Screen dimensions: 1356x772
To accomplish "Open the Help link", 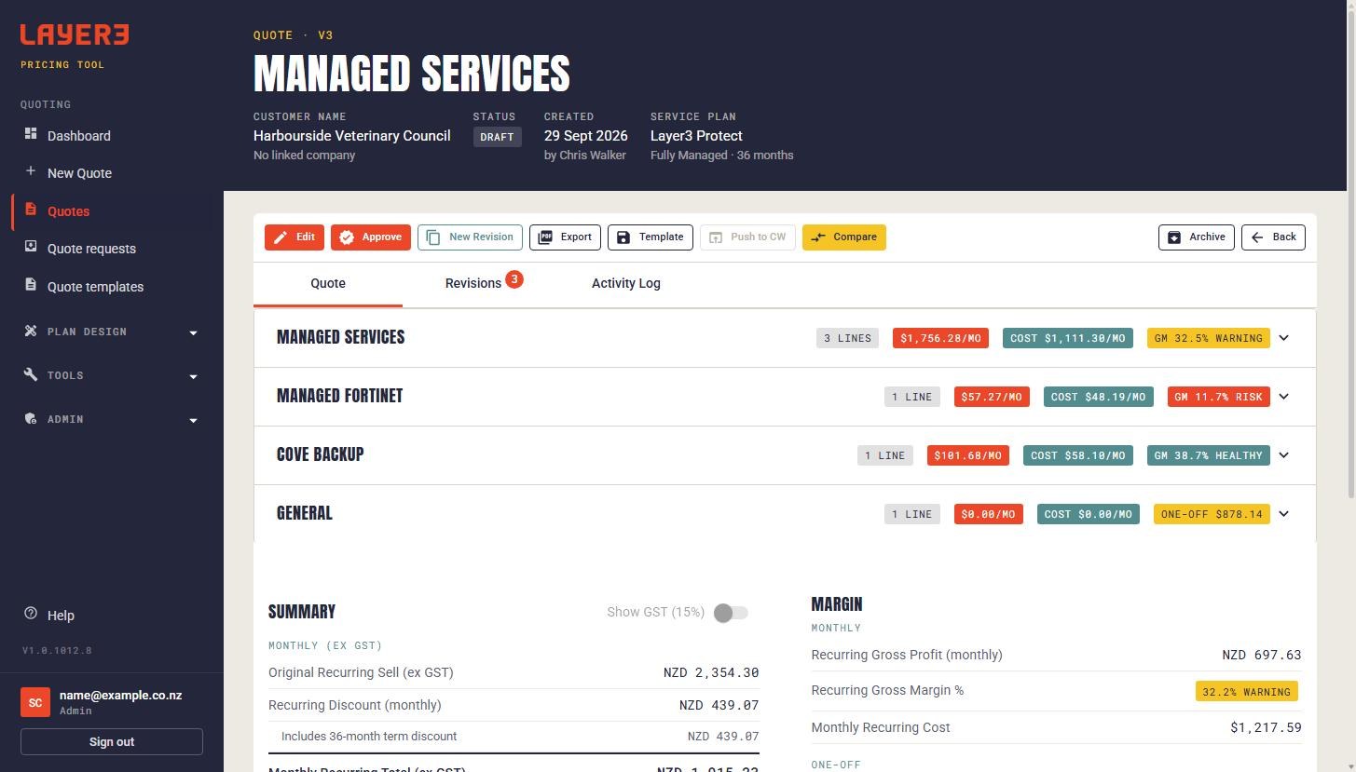I will click(61, 616).
